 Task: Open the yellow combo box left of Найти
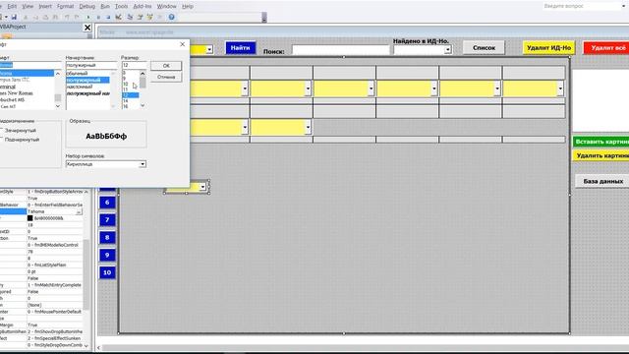(209, 50)
